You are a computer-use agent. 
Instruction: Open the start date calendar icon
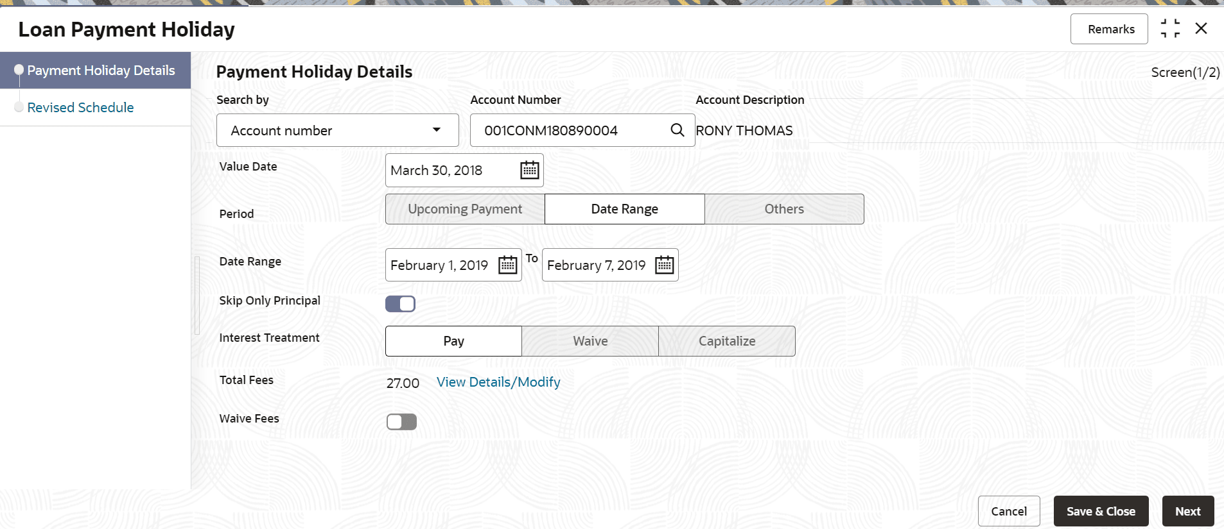[x=507, y=265]
